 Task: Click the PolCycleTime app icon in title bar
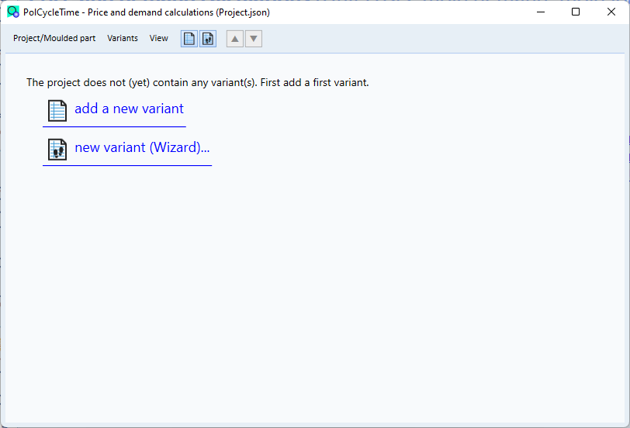13,12
